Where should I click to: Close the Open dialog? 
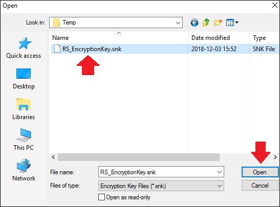[275, 5]
